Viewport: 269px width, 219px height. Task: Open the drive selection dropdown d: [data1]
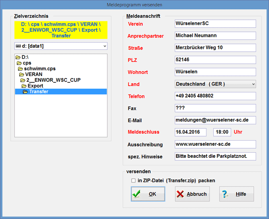[61, 46]
